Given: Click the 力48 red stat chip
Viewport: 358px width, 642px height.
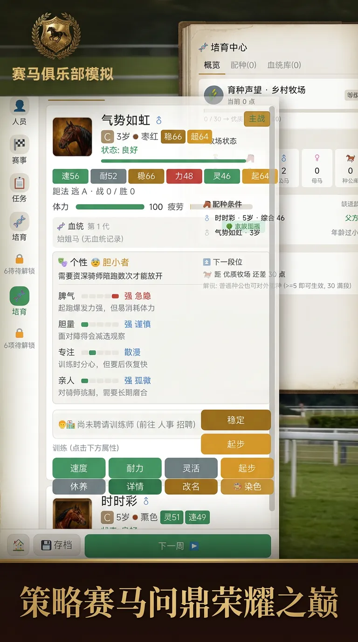Looking at the screenshot, I should [x=184, y=176].
